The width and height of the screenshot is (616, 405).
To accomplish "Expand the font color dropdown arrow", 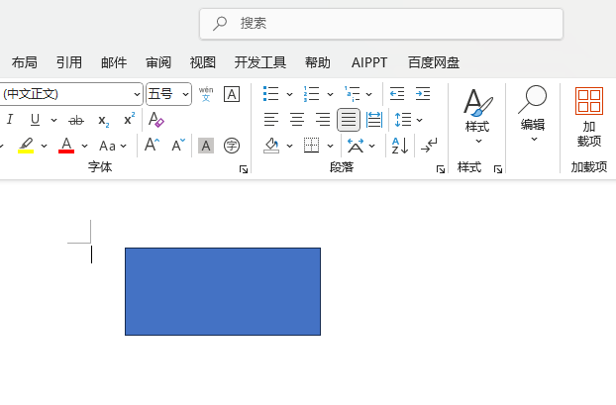I will pyautogui.click(x=85, y=146).
